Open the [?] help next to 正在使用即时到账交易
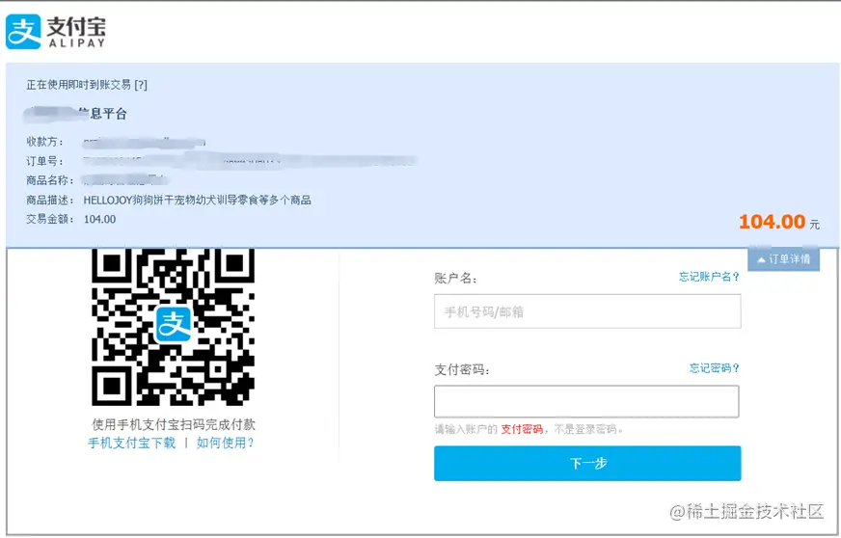Screen dimensions: 841x538 point(141,85)
